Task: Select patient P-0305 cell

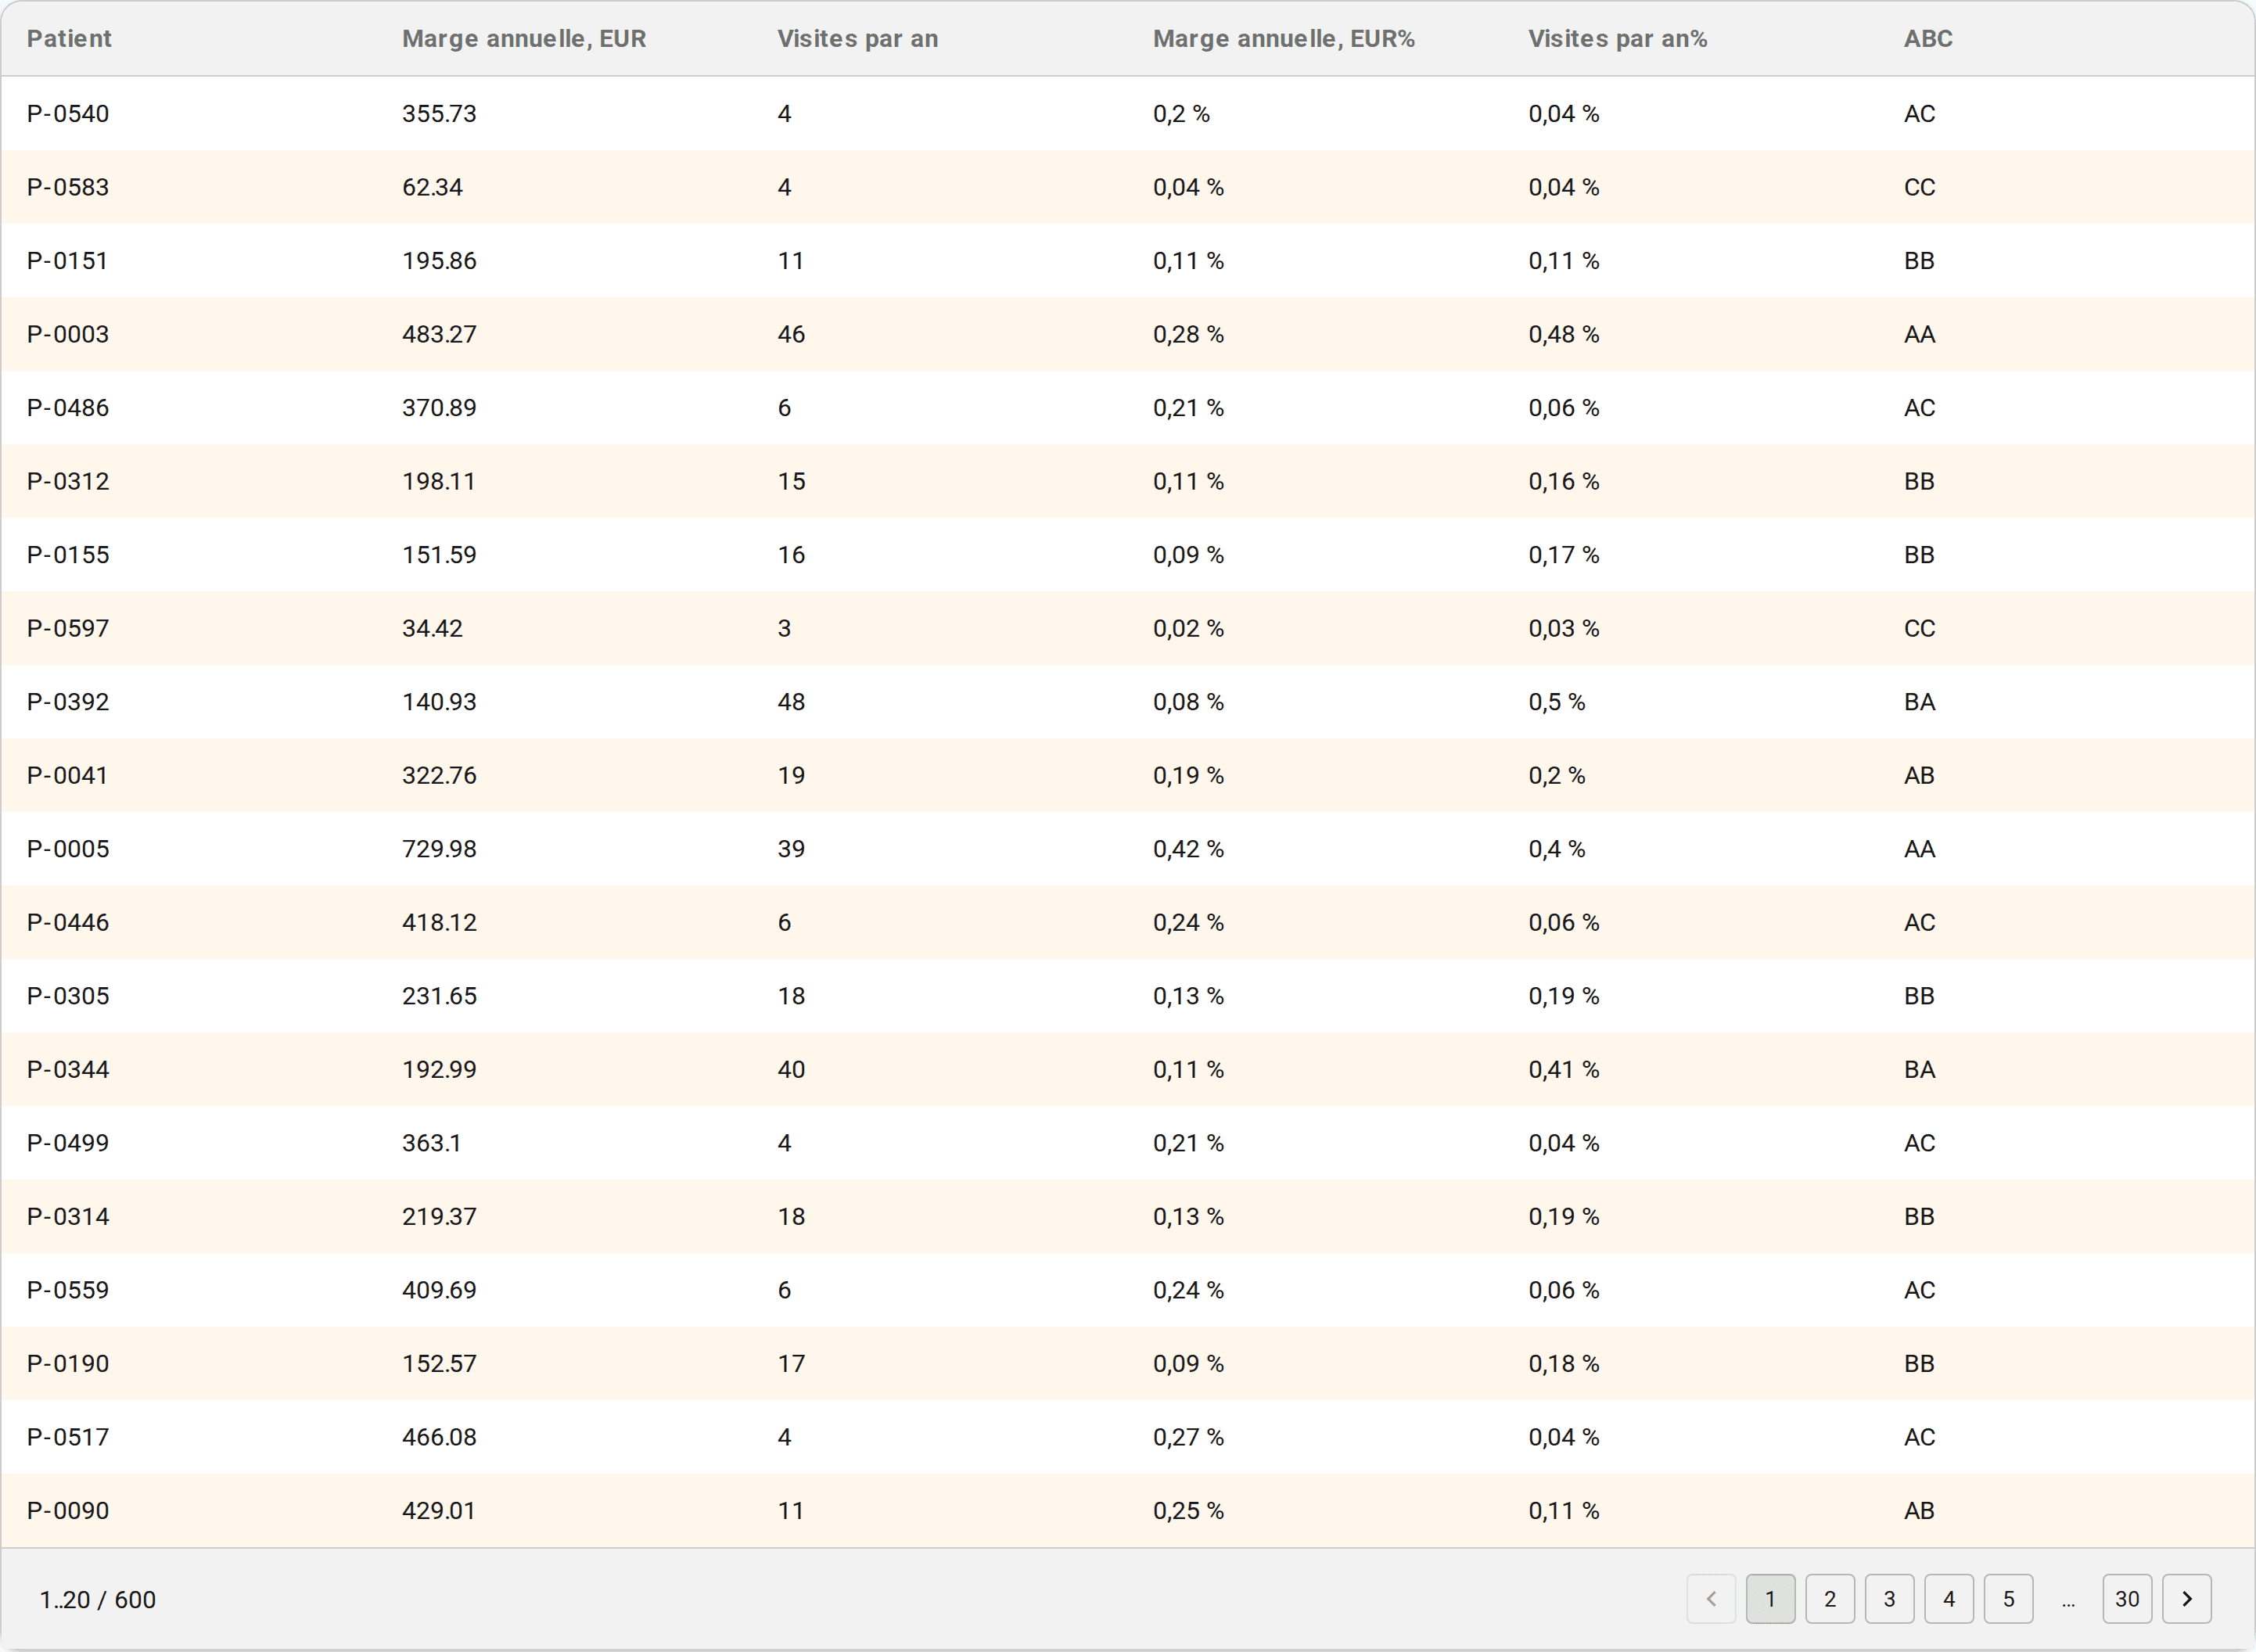Action: click(x=68, y=996)
